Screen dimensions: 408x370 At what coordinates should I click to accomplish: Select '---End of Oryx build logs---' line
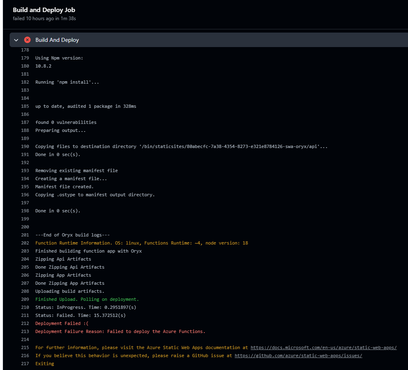(72, 235)
